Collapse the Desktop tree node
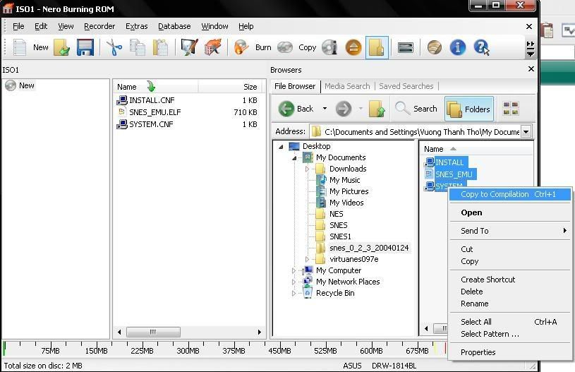The image size is (575, 372). (x=281, y=147)
